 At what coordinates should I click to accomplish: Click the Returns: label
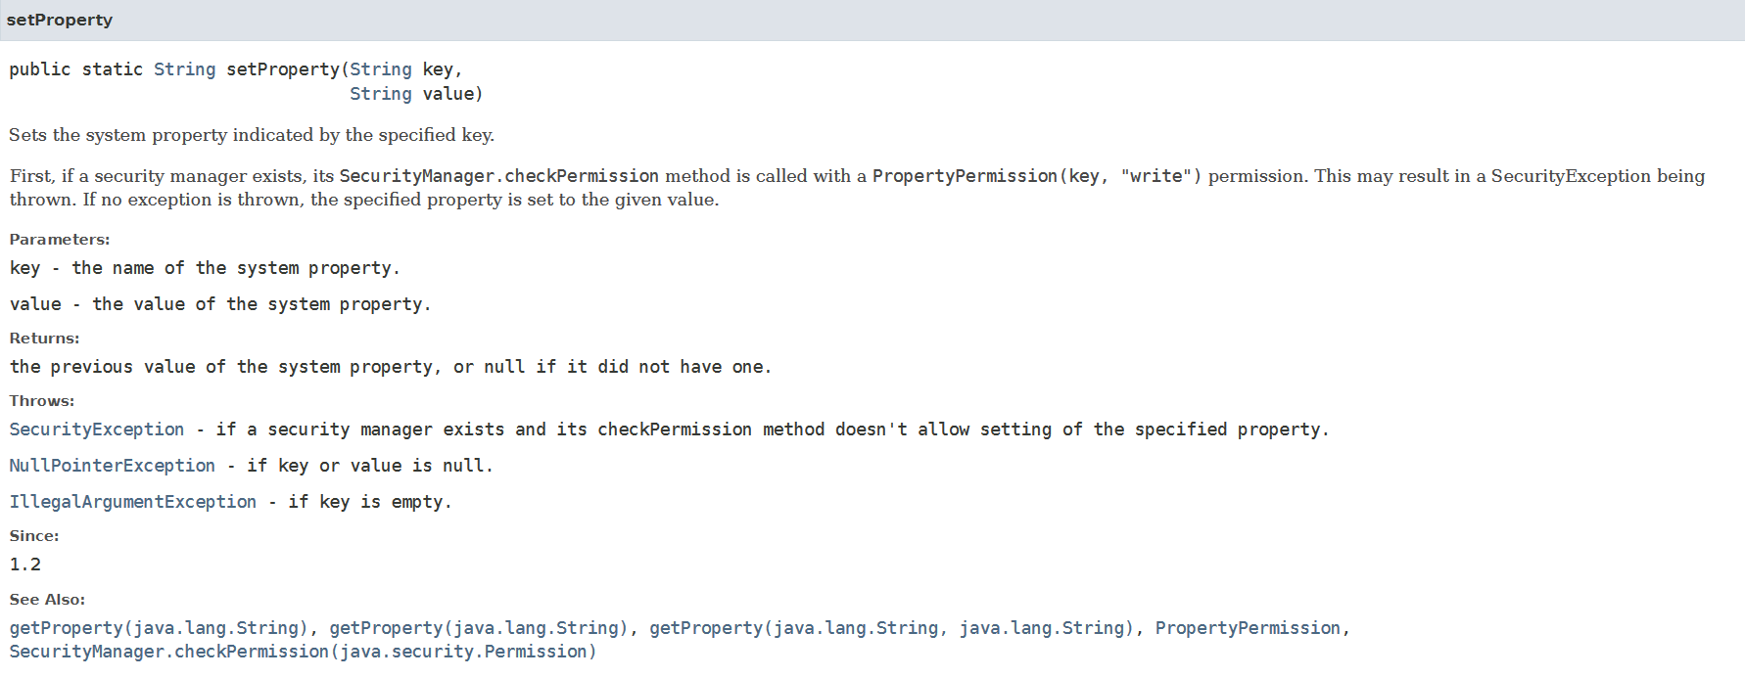tap(45, 339)
